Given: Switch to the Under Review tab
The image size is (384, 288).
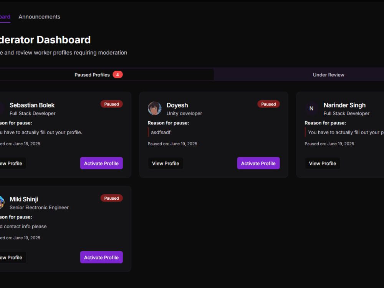Looking at the screenshot, I should pyautogui.click(x=328, y=75).
